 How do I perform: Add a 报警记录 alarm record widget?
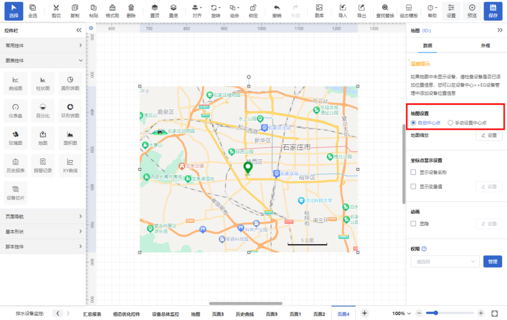43,166
